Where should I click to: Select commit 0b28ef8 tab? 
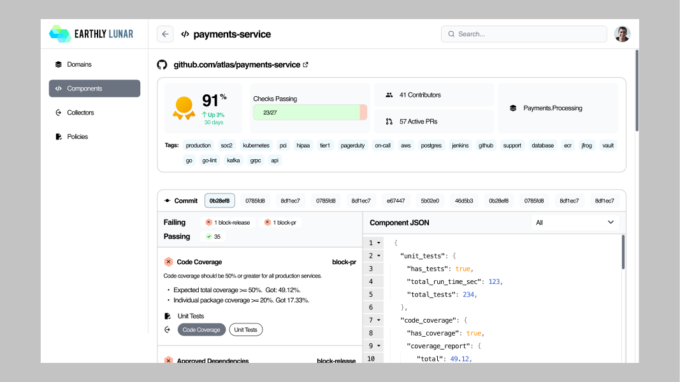click(x=219, y=201)
